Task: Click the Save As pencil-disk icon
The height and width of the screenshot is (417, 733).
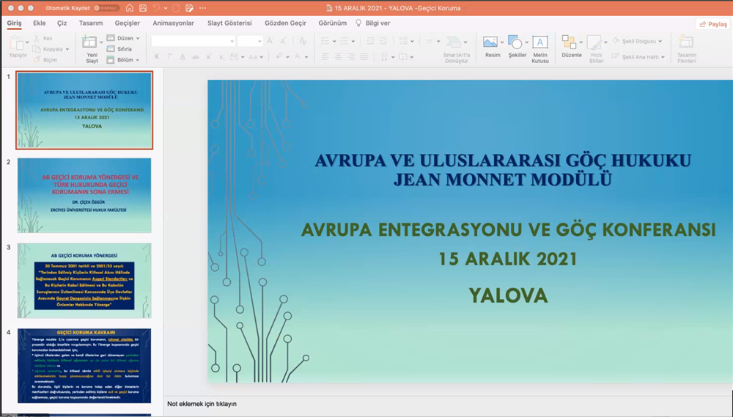Action: tap(189, 8)
